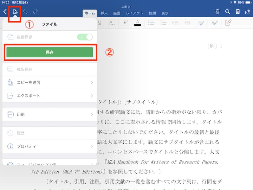Screen dimensions: 253x190
Task: Select 複製保存 menu entry
Action: tap(50, 69)
